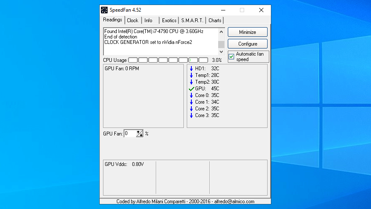The width and height of the screenshot is (371, 209).
Task: Click the blue arrow next to Core 0
Action: click(x=191, y=95)
